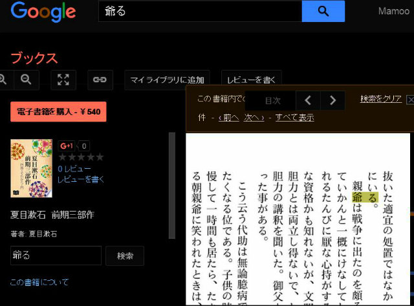Click the レビューを書く toolbar button
The image size is (414, 306).
point(250,80)
